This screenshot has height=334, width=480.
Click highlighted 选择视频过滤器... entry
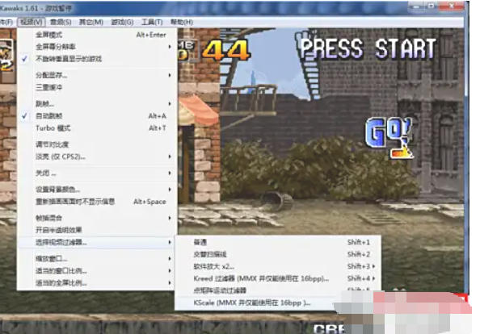97,242
